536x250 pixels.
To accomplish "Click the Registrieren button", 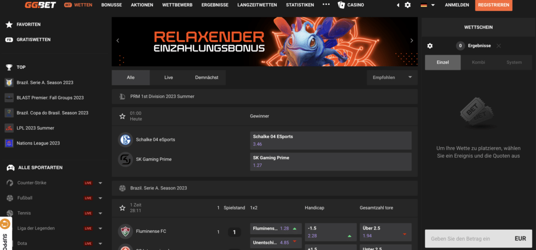I will (494, 5).
